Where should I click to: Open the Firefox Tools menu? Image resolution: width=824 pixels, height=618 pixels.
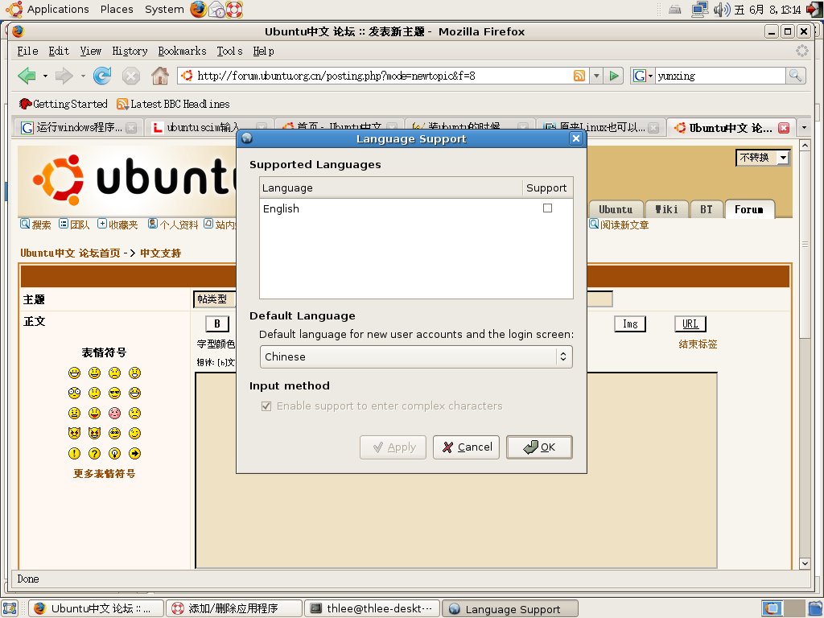click(x=229, y=51)
